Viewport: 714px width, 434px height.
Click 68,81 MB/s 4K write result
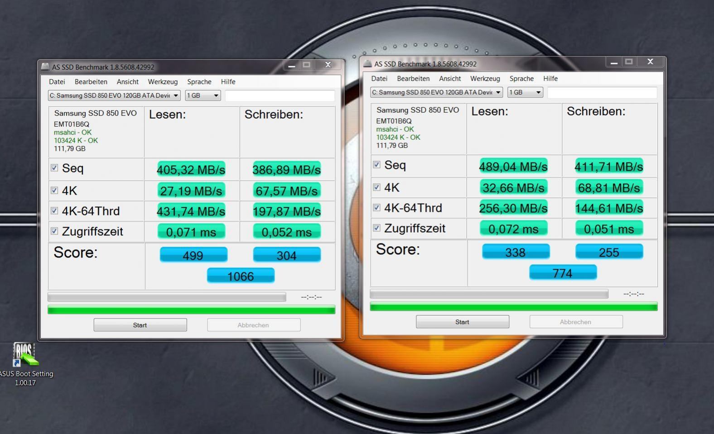[x=609, y=187]
